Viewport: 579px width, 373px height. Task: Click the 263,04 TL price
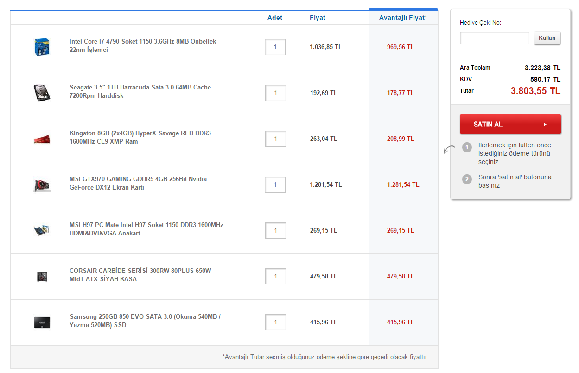pos(324,139)
